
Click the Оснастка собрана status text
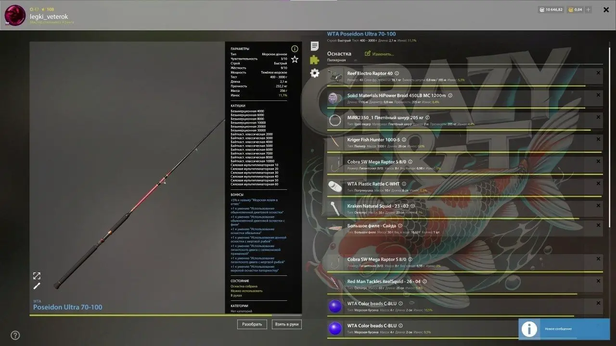[244, 286]
